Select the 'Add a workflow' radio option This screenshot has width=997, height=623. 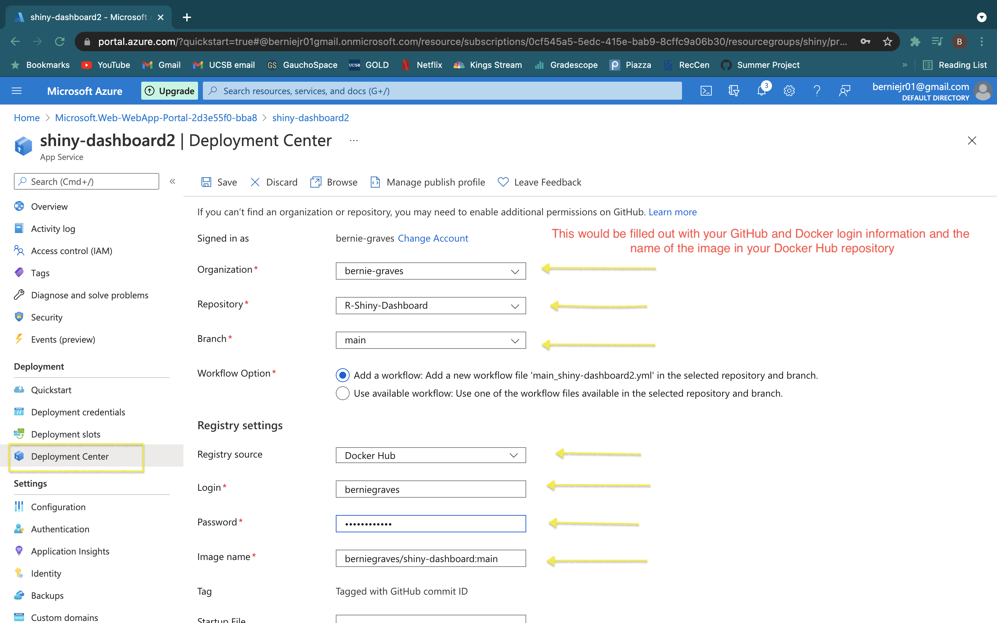pos(342,375)
